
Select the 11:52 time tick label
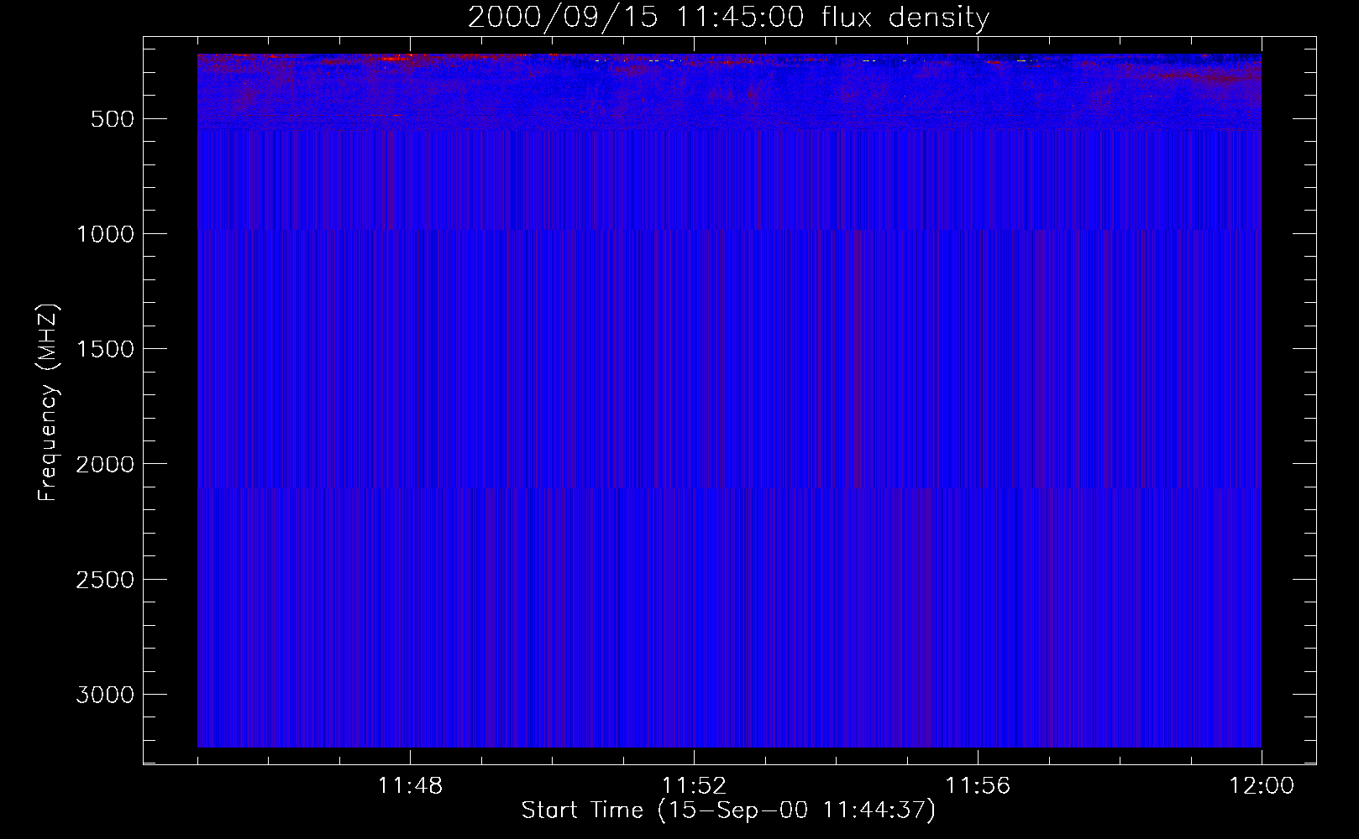tap(694, 786)
